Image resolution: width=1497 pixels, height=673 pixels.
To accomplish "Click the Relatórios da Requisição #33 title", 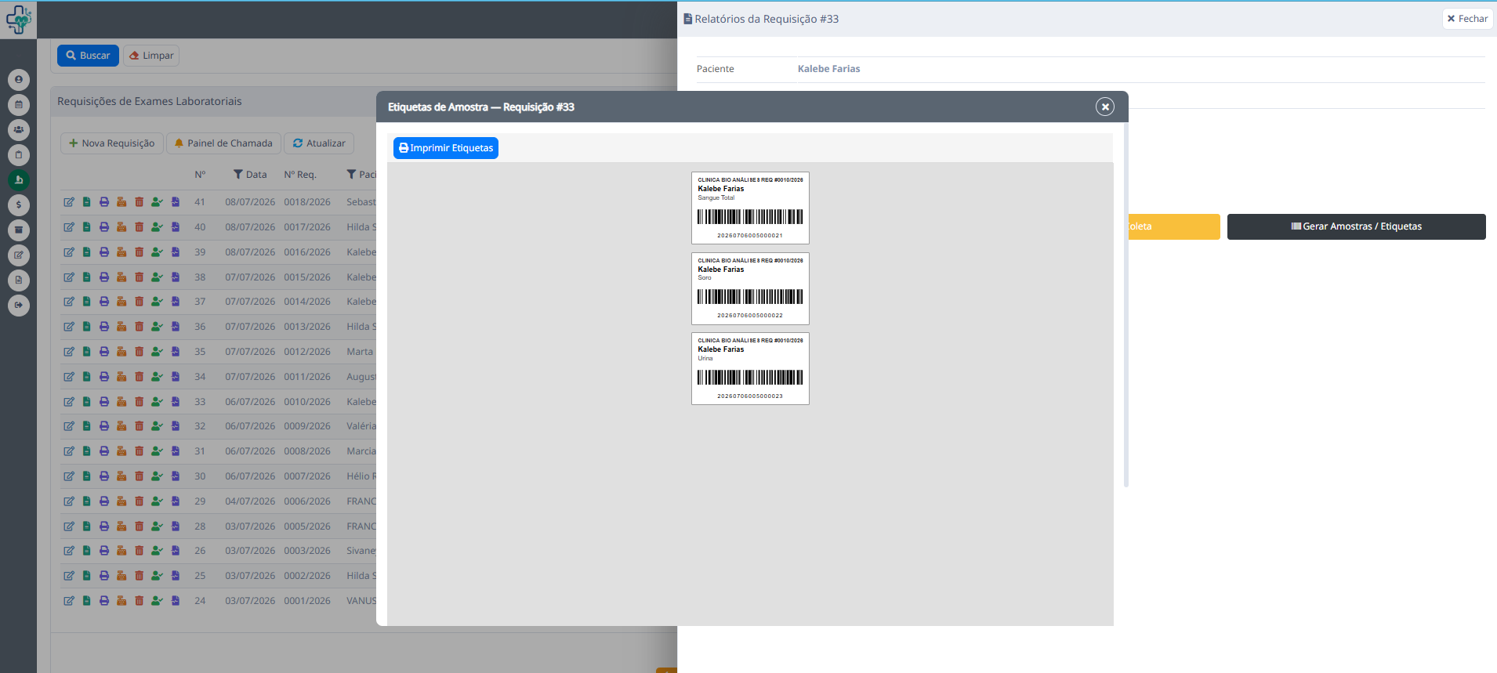I will 767,19.
